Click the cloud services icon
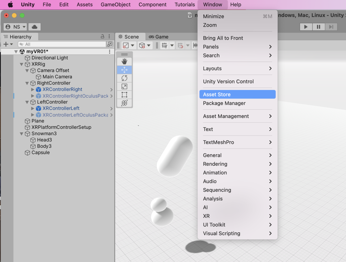The image size is (346, 262). [x=35, y=27]
